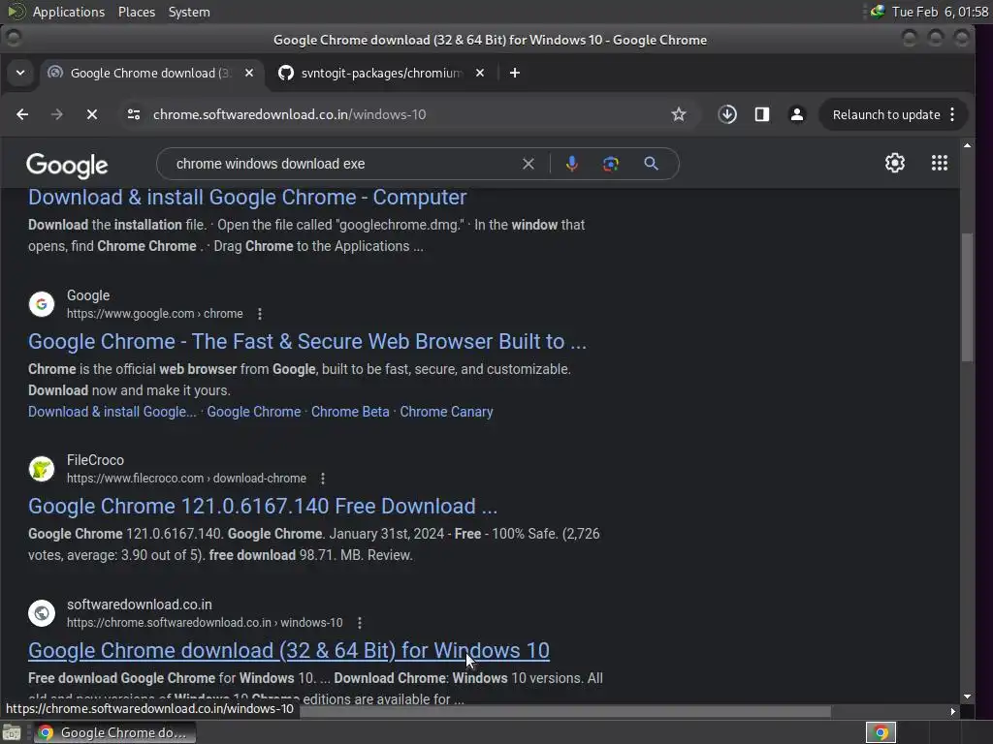Viewport: 993px width, 744px height.
Task: Click the scroll-down arrow of page scrollbar
Action: pyautogui.click(x=967, y=697)
